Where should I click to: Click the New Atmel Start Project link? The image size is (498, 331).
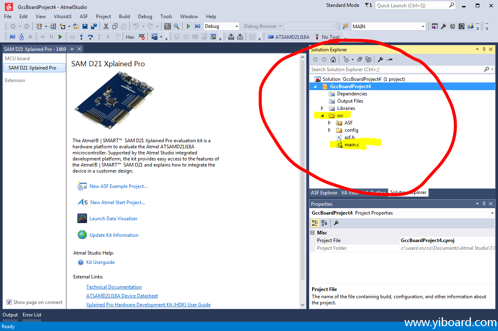coord(117,202)
